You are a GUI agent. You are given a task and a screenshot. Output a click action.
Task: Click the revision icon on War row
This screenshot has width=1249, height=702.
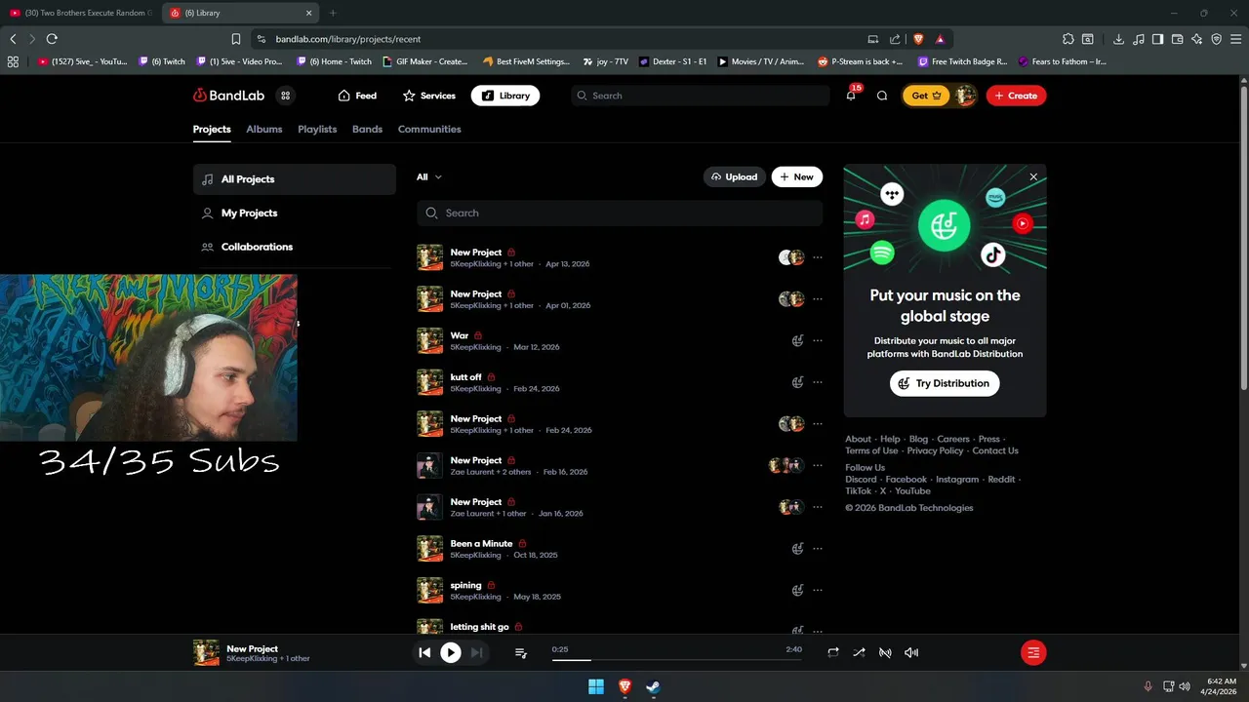coord(797,341)
